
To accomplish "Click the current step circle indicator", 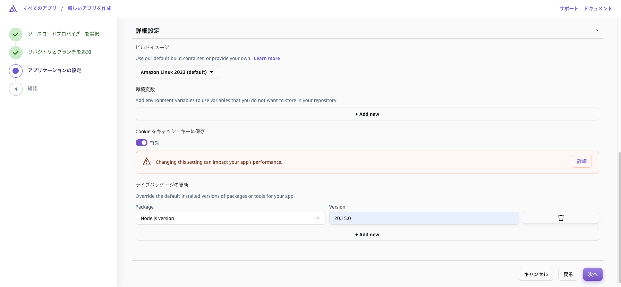I will (x=16, y=71).
